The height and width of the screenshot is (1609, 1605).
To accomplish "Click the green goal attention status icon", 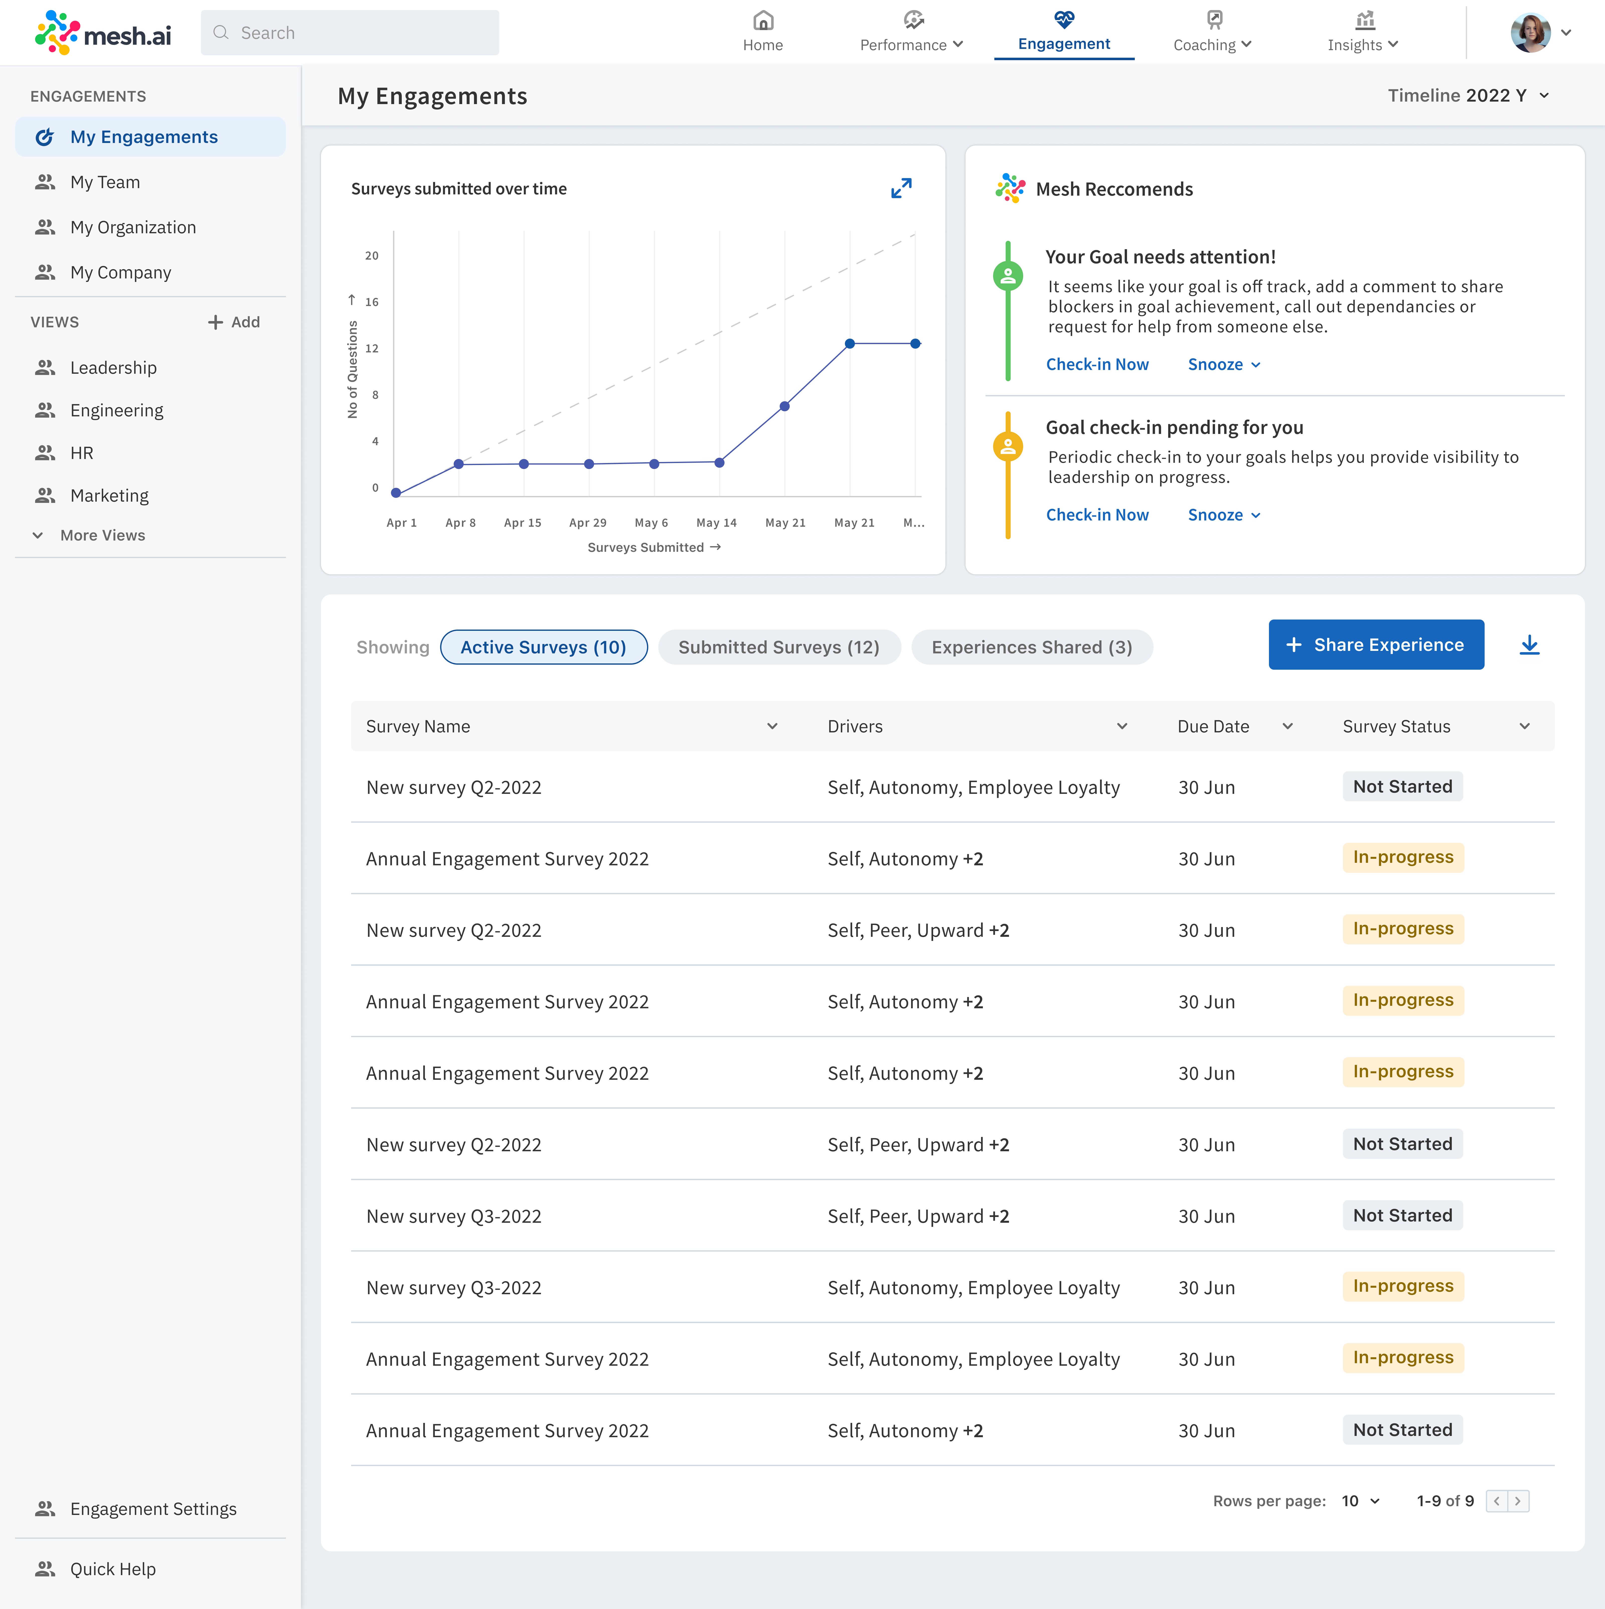I will pos(1008,276).
